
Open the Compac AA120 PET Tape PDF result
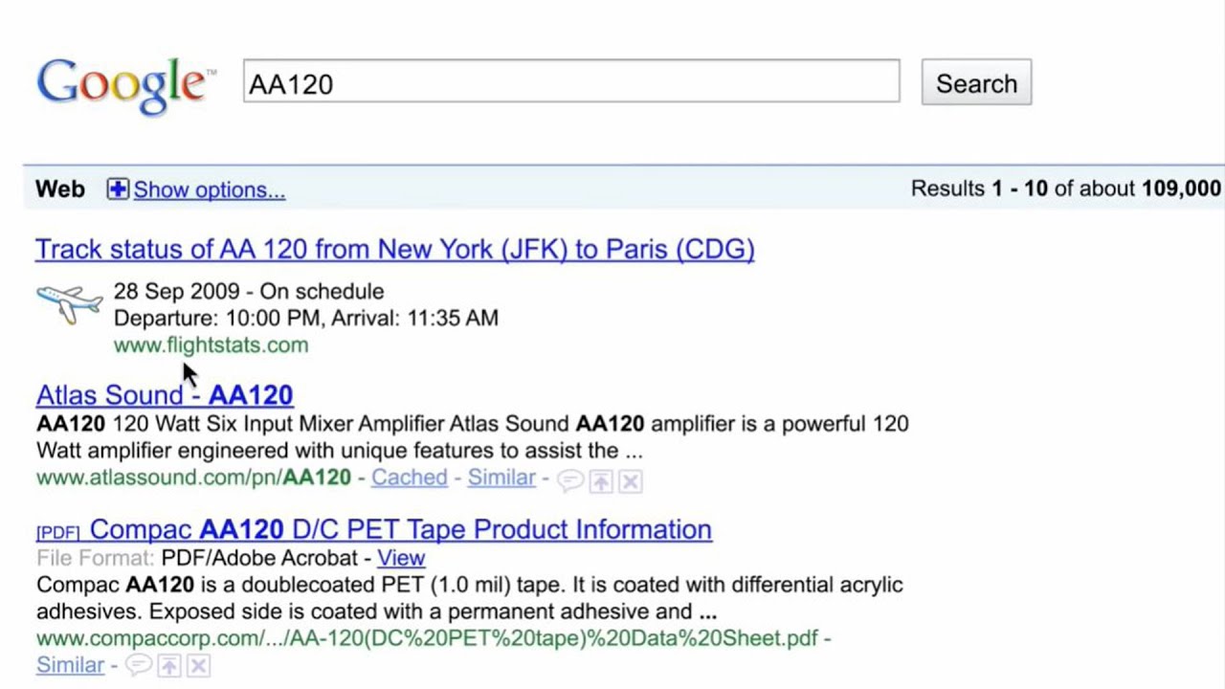click(x=400, y=529)
